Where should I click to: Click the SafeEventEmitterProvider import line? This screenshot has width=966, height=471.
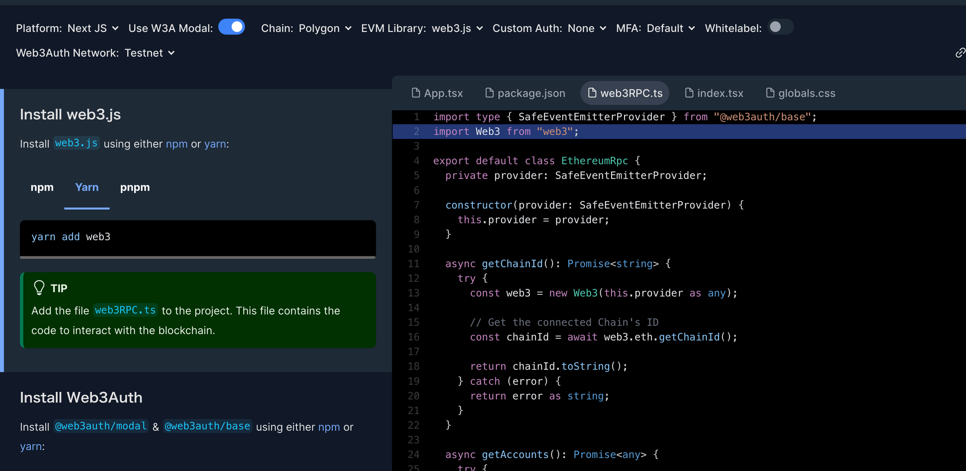625,117
